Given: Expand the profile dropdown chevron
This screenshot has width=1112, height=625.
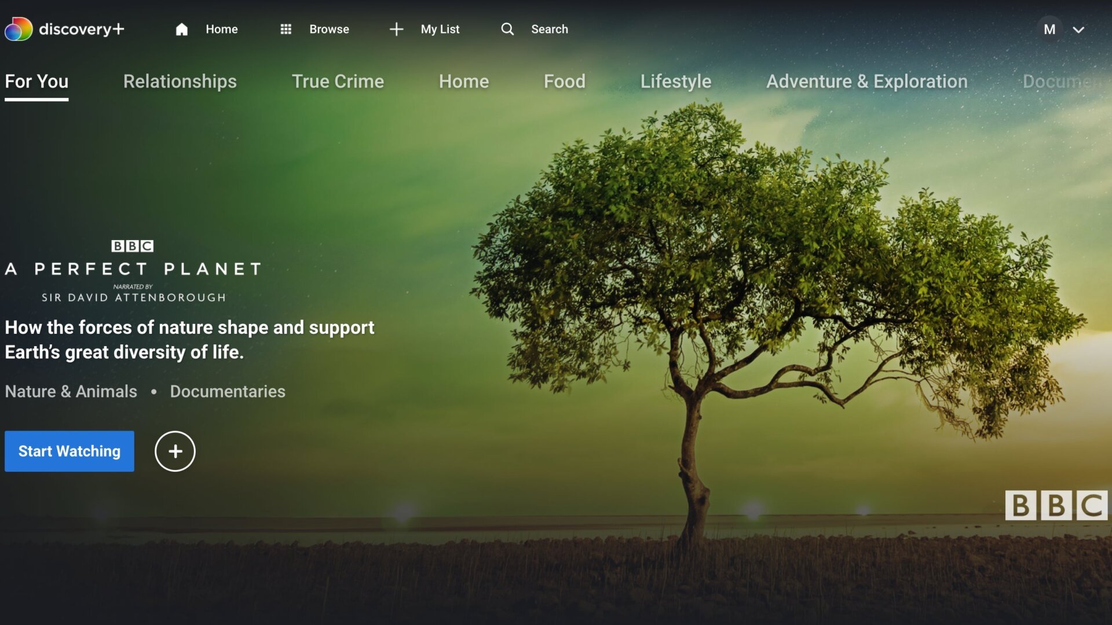Looking at the screenshot, I should (1078, 30).
